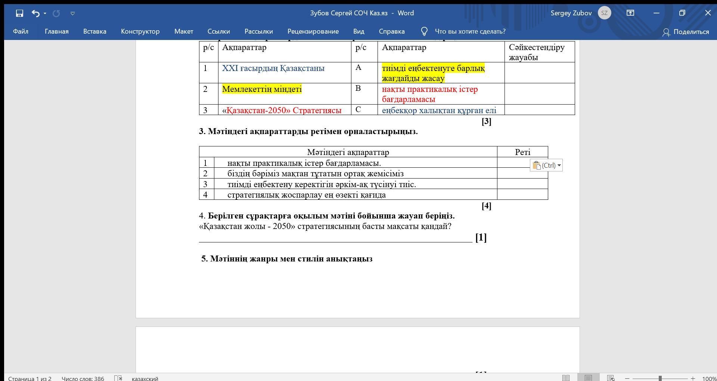Click the word count in status bar
The height and width of the screenshot is (381, 717).
[83, 378]
